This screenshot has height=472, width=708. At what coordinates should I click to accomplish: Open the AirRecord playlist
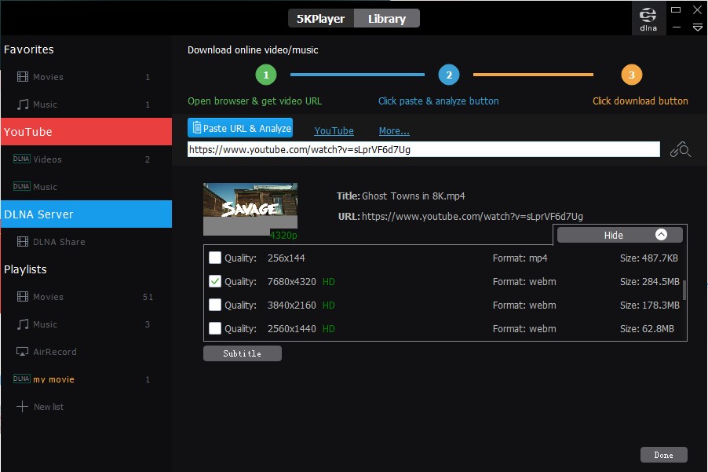click(86, 351)
